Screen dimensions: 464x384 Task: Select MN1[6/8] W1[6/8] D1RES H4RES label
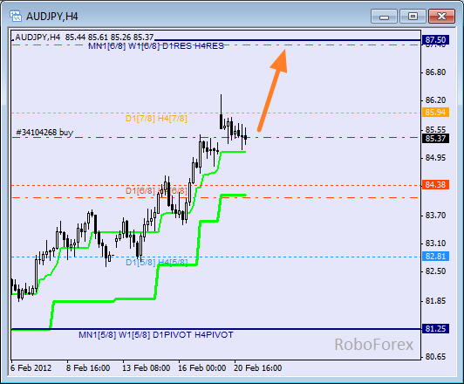pyautogui.click(x=156, y=46)
